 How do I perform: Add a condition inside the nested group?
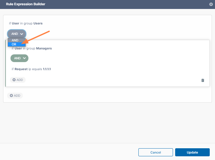click(x=18, y=80)
